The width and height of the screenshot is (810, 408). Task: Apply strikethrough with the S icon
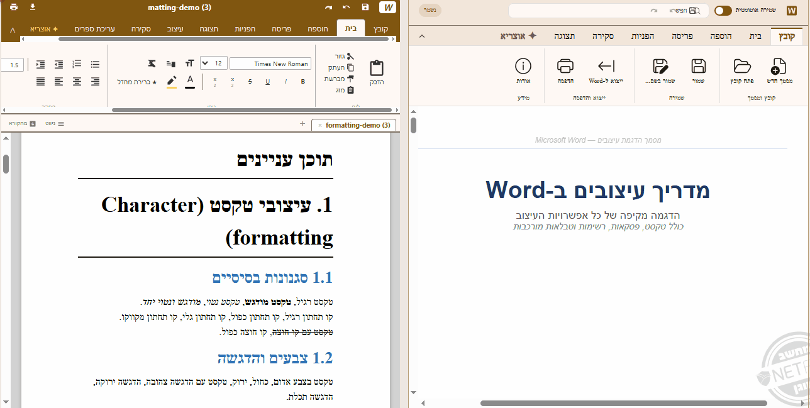250,81
